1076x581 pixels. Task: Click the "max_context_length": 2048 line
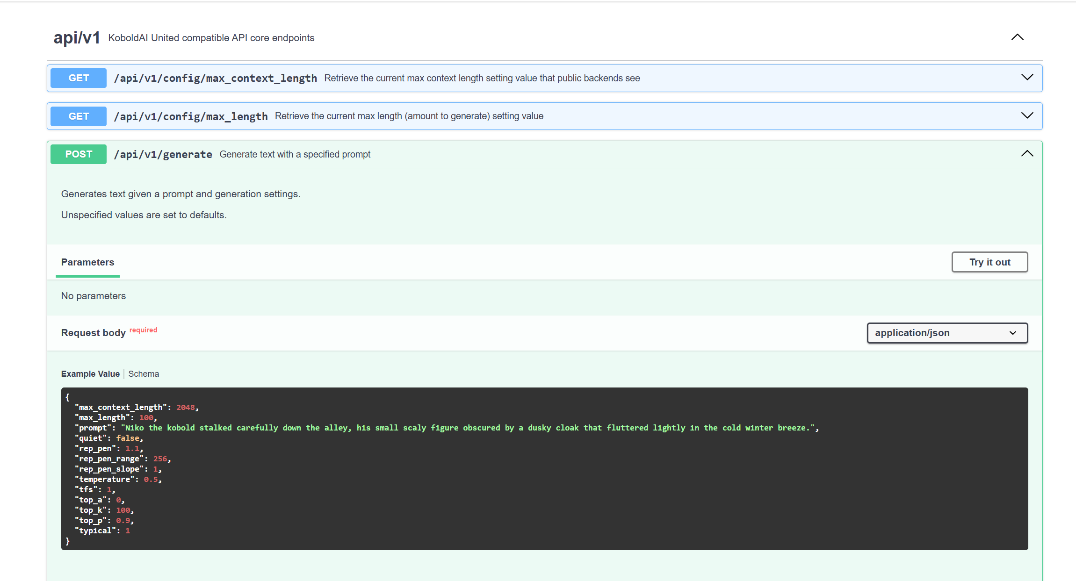click(137, 408)
